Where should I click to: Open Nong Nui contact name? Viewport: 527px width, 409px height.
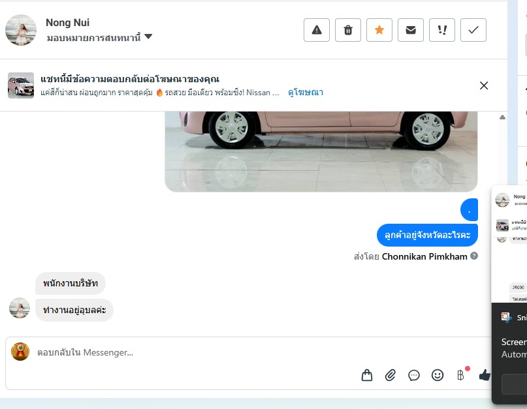click(67, 22)
